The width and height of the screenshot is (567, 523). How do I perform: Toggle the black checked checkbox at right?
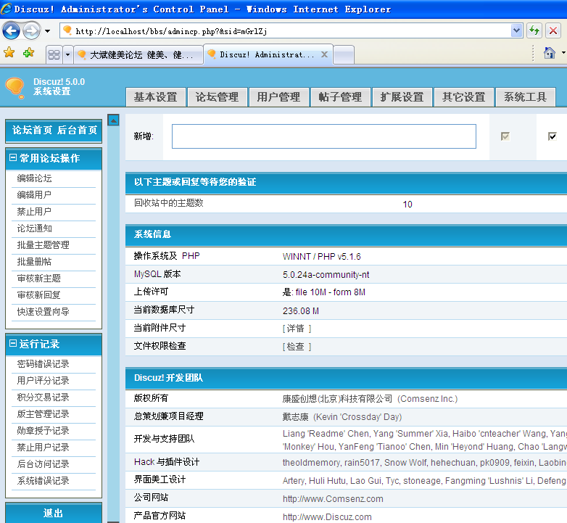(552, 136)
